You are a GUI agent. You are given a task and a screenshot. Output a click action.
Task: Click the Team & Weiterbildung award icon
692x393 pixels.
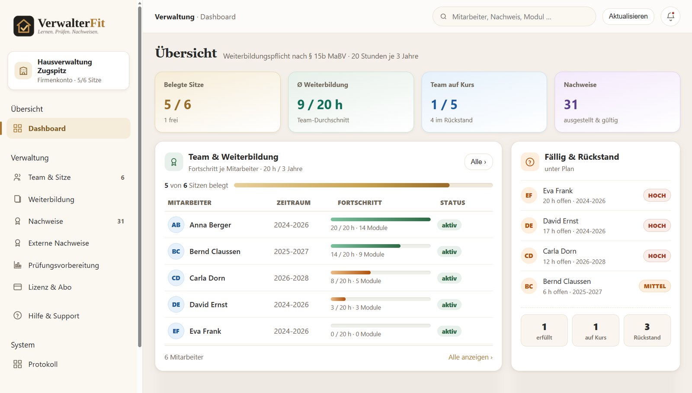(x=174, y=162)
